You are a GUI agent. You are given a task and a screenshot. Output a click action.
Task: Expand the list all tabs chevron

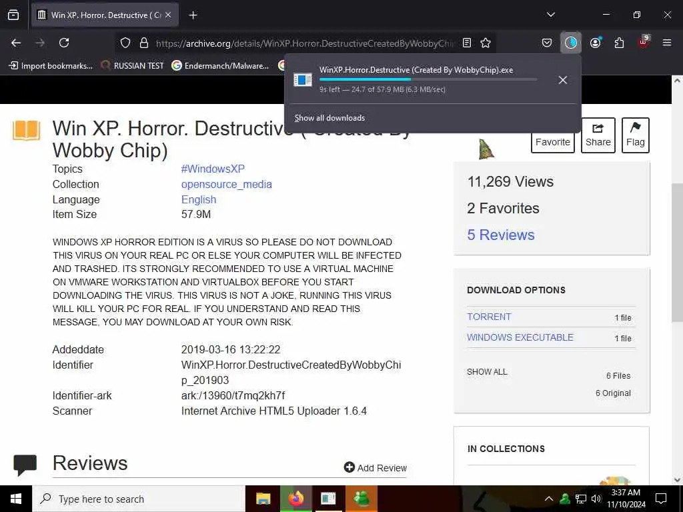(550, 15)
